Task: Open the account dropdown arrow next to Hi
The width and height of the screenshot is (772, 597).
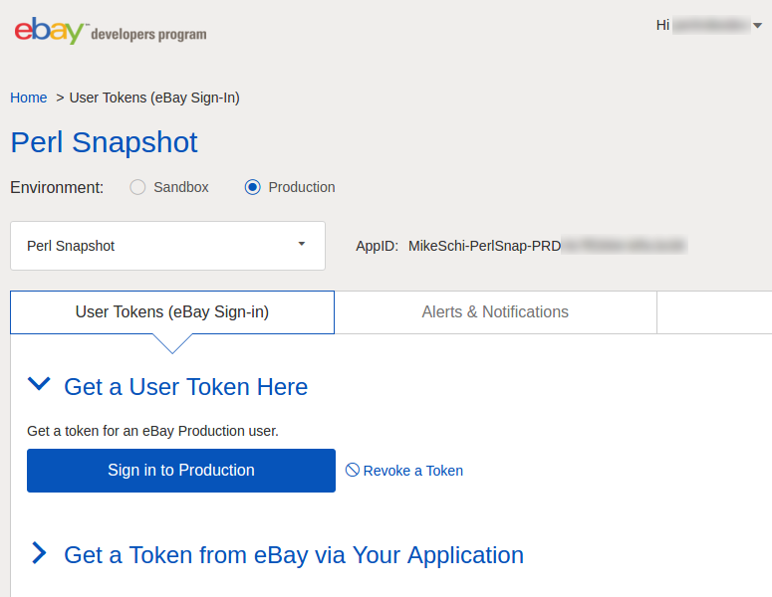Action: pyautogui.click(x=758, y=25)
